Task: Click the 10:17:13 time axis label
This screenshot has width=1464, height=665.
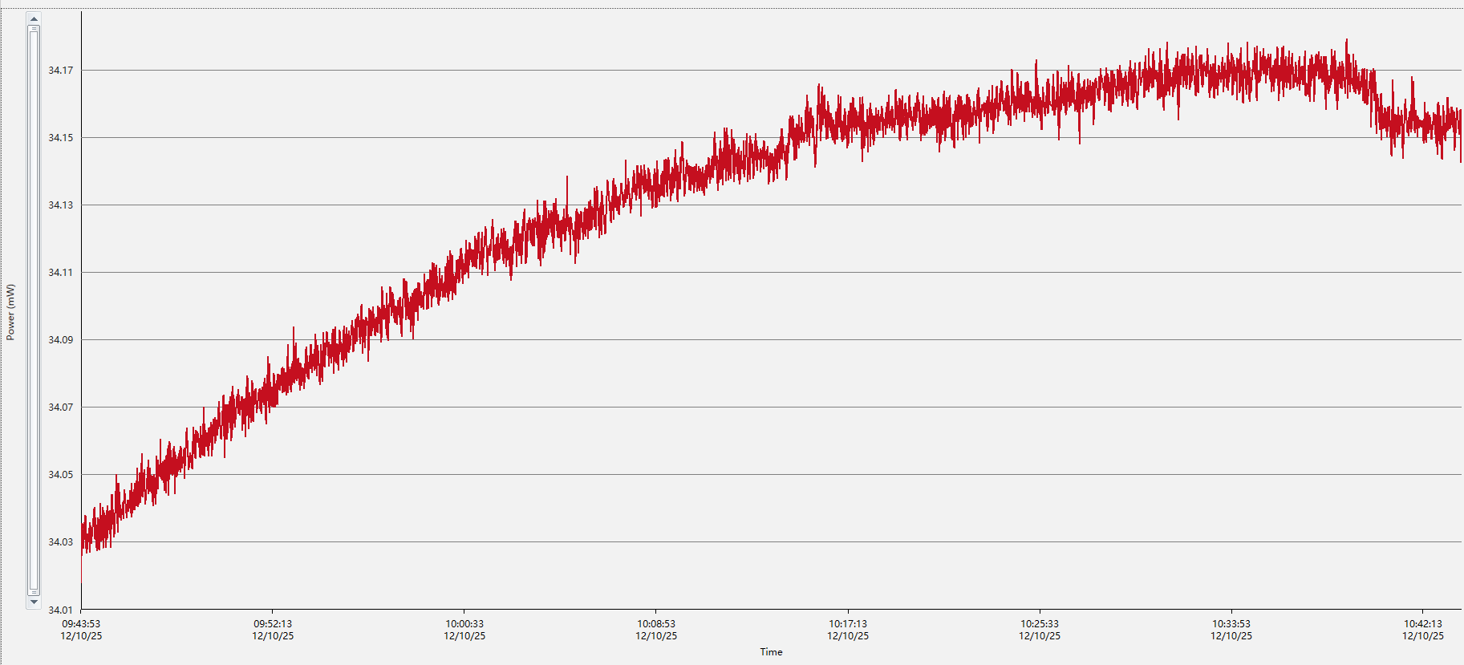Action: tap(848, 624)
